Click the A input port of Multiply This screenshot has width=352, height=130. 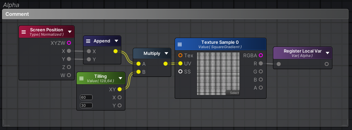pyautogui.click(x=139, y=64)
